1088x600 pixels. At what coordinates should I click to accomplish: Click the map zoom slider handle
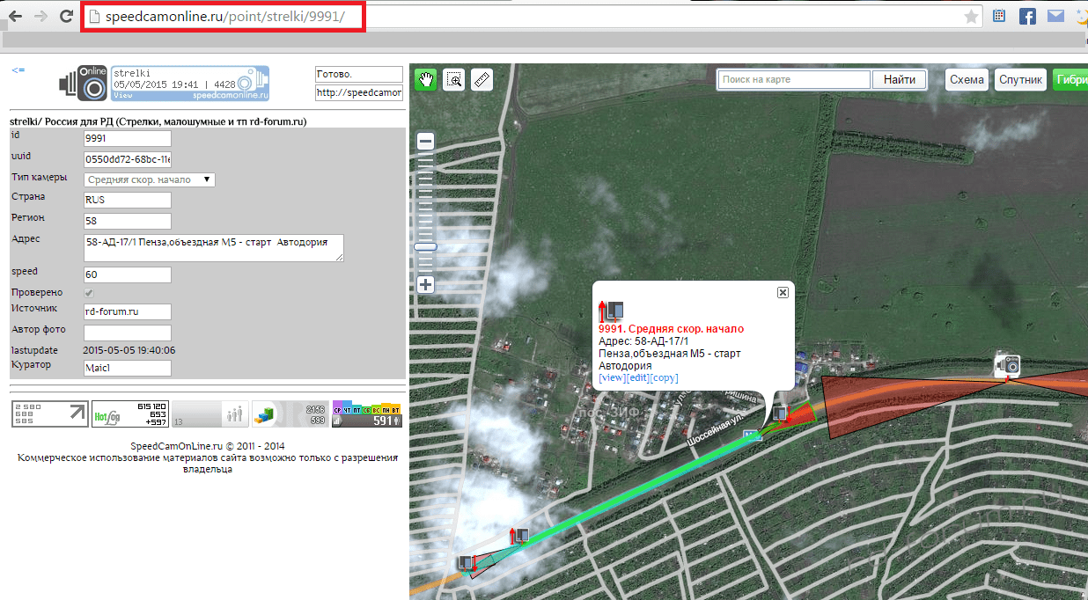pos(426,247)
